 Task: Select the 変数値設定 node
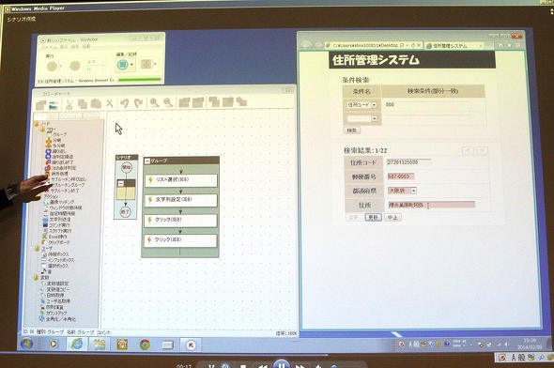click(55, 284)
